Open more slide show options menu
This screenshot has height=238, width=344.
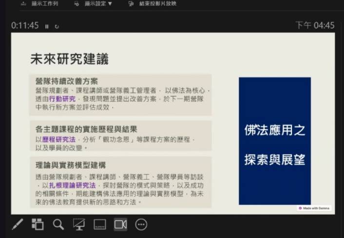coord(141,224)
